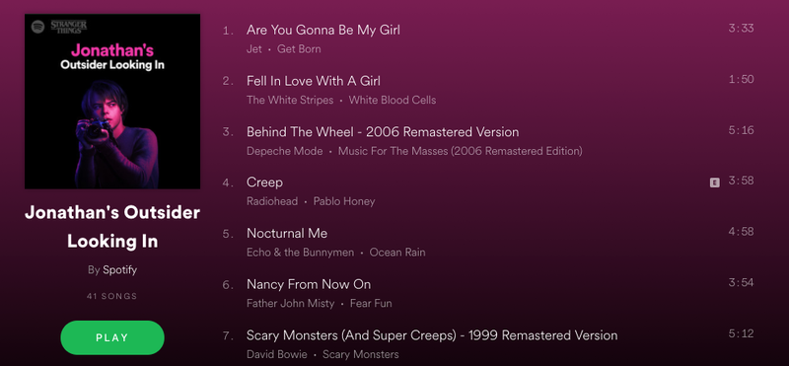Screen dimensions: 789x366
Task: Open album Get Born
Action: [x=299, y=49]
